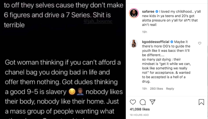
Task: Click safaree's verified badge
Action: (157, 12)
